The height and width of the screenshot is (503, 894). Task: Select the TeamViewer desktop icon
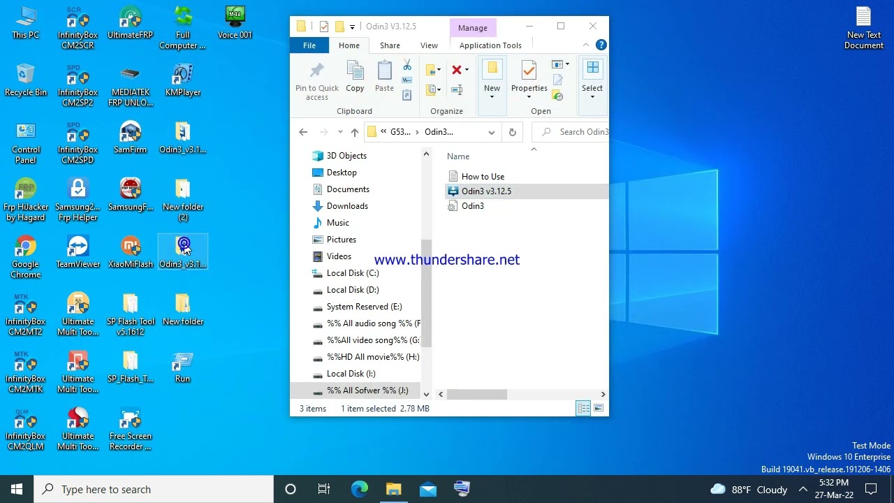[x=78, y=252]
